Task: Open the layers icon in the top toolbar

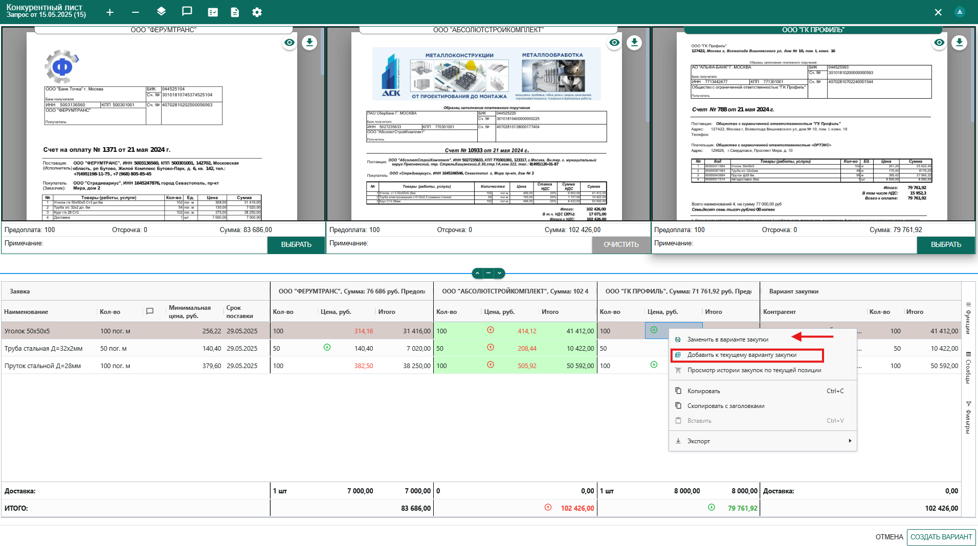Action: pos(161,12)
